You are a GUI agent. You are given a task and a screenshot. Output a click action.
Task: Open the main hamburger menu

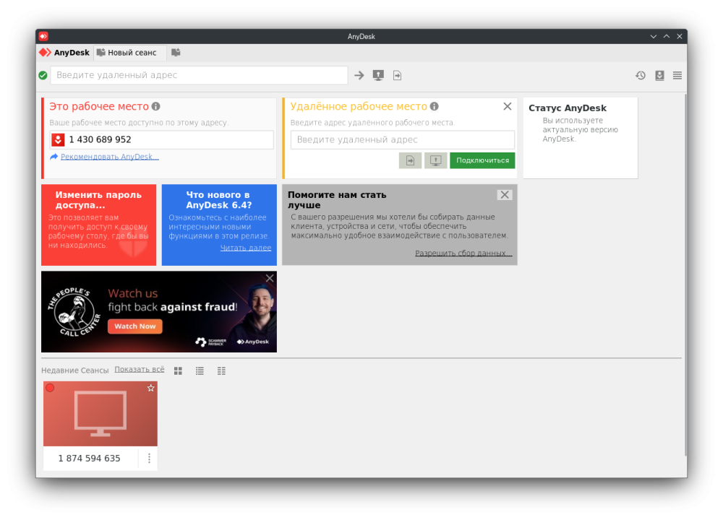677,75
